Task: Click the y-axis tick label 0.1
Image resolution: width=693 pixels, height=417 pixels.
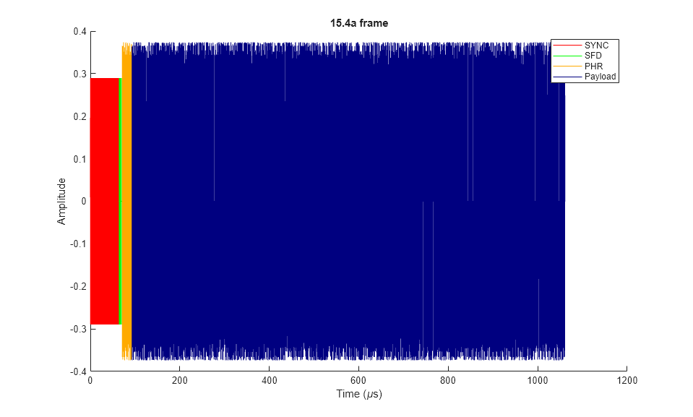Action: click(80, 159)
